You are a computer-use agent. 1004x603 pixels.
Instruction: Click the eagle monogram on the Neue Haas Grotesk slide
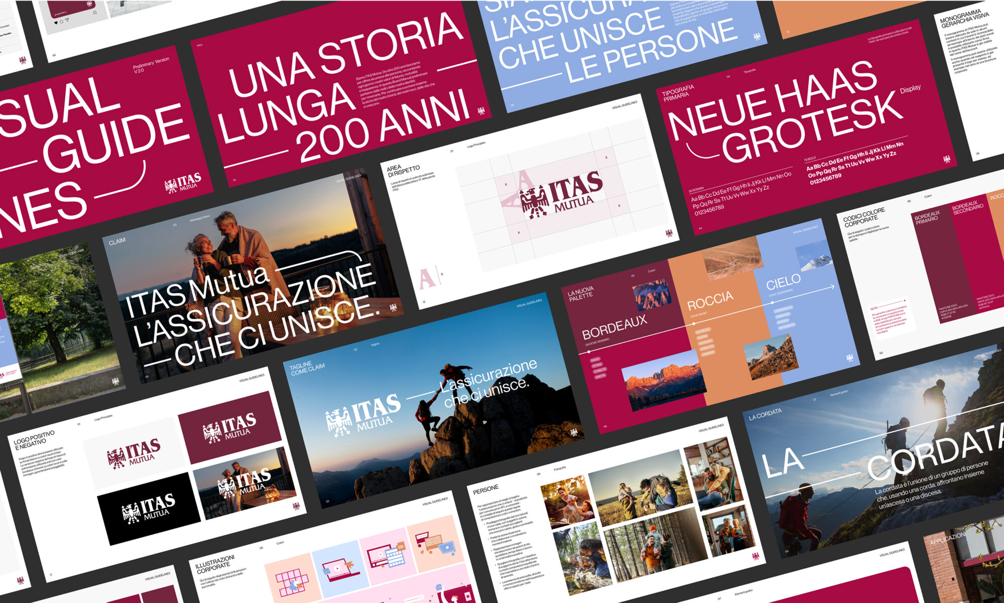[x=946, y=159]
